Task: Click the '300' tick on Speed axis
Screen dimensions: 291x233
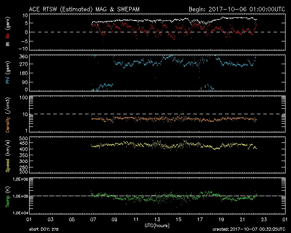Action: 24,161
